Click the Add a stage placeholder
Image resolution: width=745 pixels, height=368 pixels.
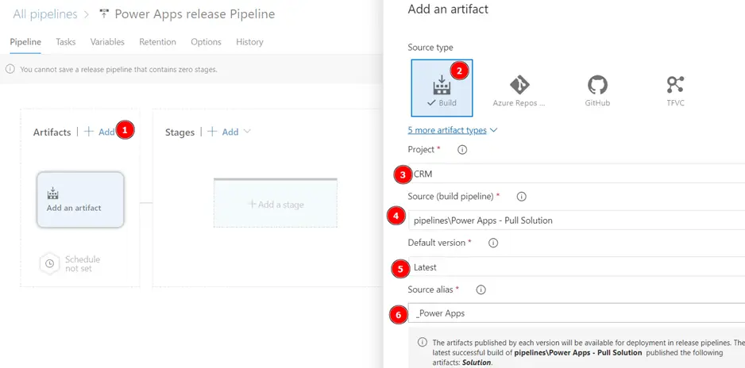[276, 204]
